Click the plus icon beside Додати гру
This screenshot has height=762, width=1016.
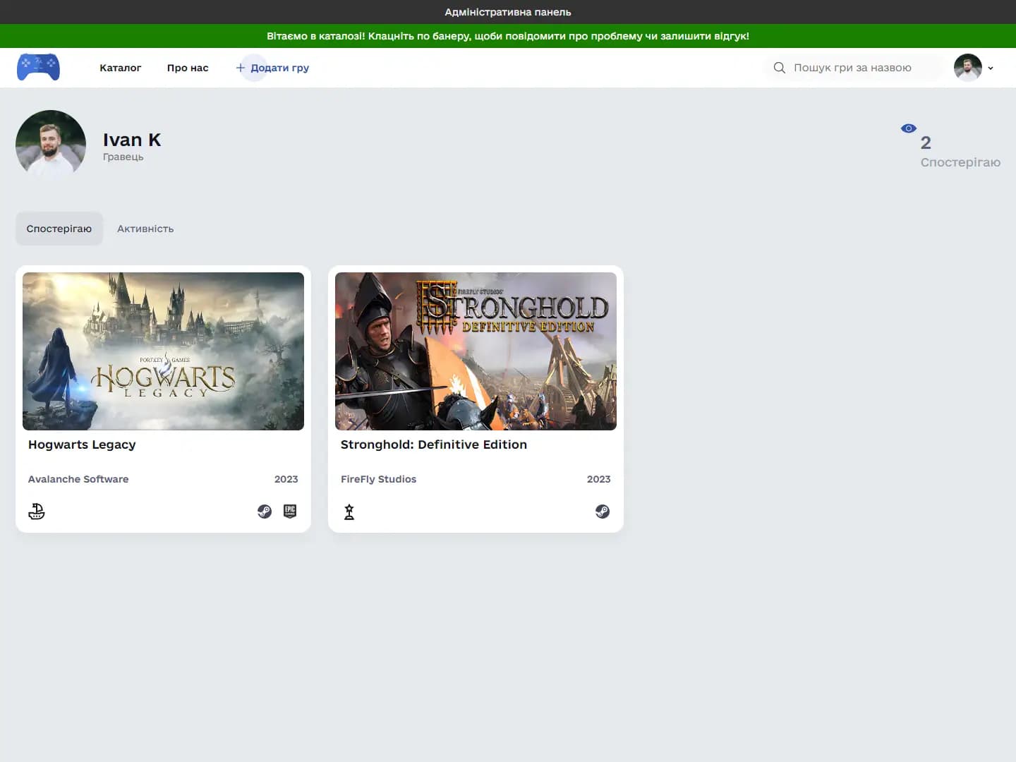click(241, 68)
